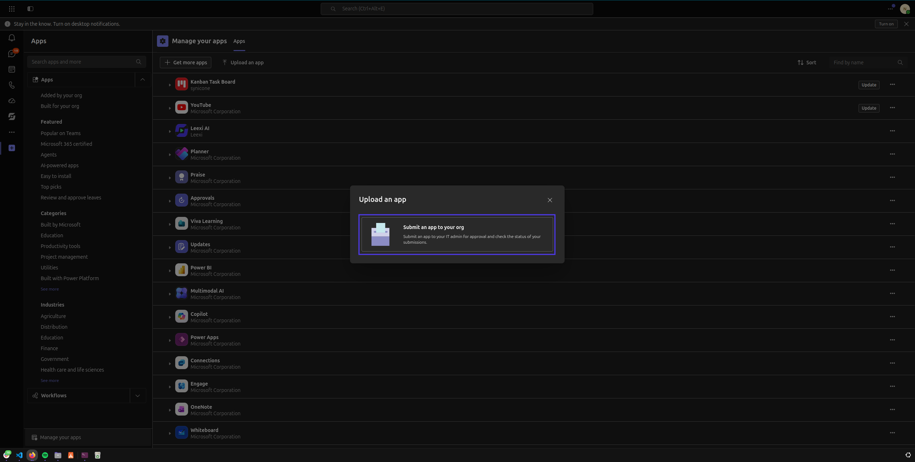Viewport: 915px width, 462px height.
Task: Launch Visual Studio Code from taskbar
Action: (x=19, y=455)
